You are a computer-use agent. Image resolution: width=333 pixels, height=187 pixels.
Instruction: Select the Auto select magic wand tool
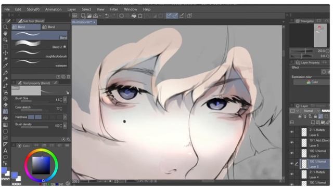[x=5, y=59]
